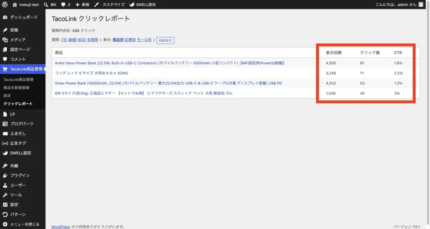The width and height of the screenshot is (430, 229).
Task: Set period to 全期間
Action: tap(92, 40)
